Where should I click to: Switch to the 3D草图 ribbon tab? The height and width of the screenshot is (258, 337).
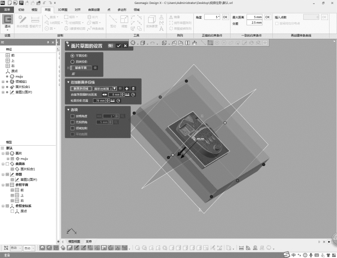click(x=62, y=9)
